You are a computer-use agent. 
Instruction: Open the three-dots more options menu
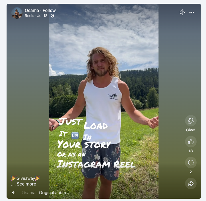[x=191, y=12]
